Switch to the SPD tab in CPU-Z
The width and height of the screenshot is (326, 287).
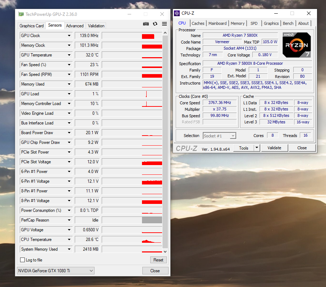pos(254,23)
